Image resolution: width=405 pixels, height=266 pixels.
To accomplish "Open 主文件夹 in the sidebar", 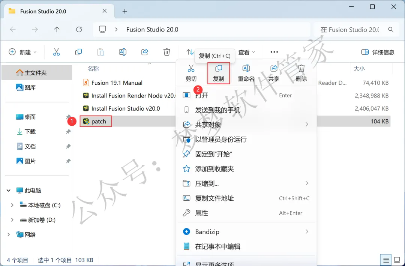I will (x=37, y=73).
